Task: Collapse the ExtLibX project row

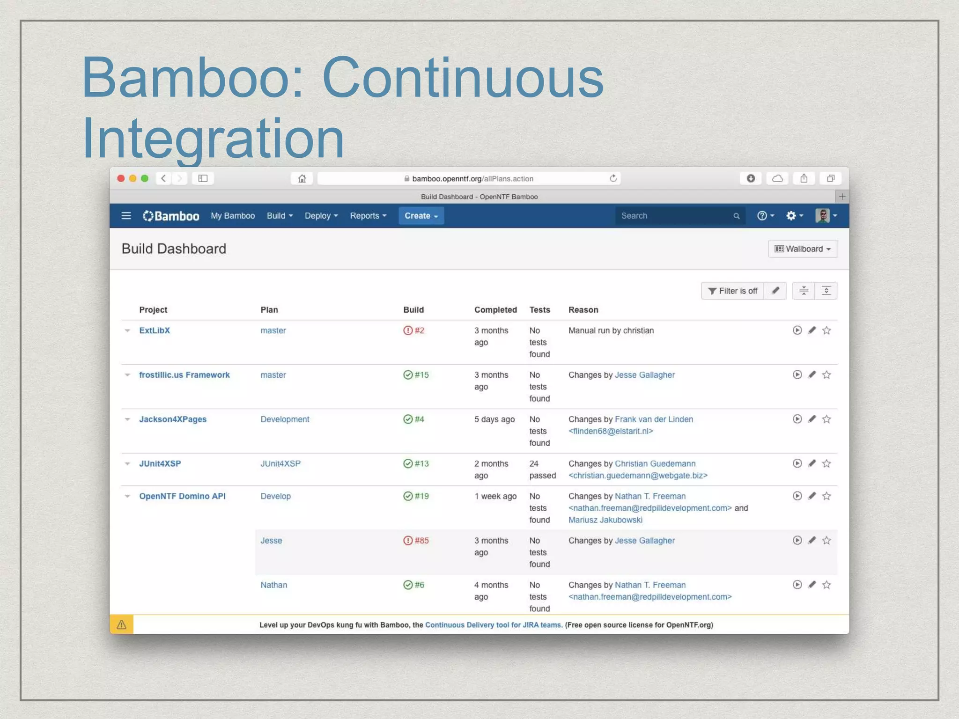Action: click(x=127, y=330)
